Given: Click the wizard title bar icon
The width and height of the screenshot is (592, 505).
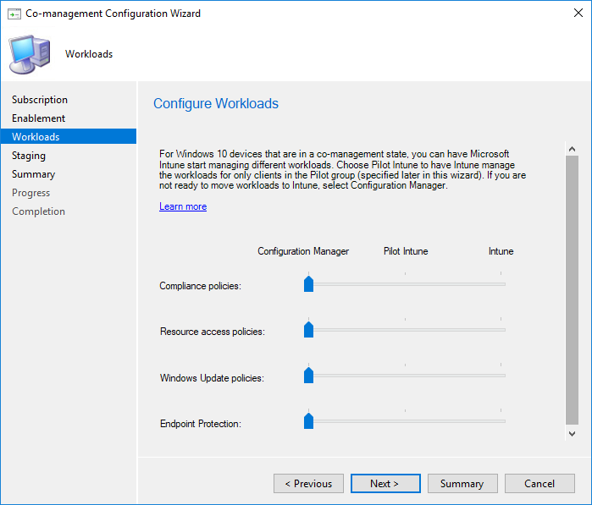Looking at the screenshot, I should click(x=14, y=14).
